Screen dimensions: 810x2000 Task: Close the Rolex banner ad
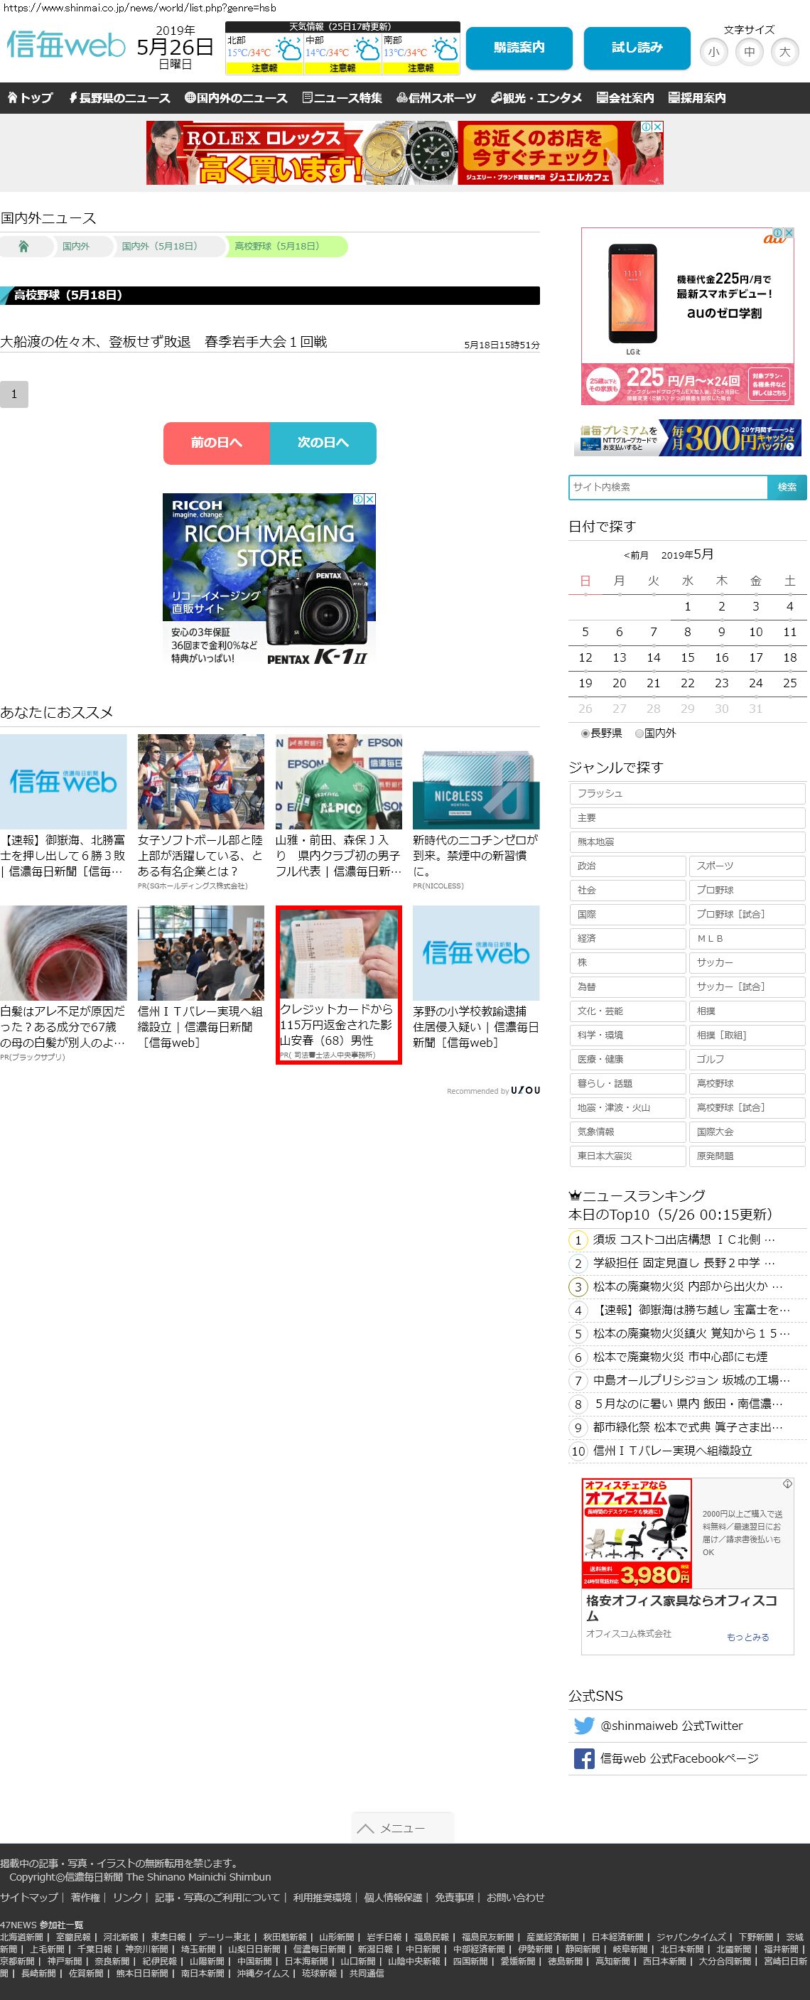(x=657, y=127)
